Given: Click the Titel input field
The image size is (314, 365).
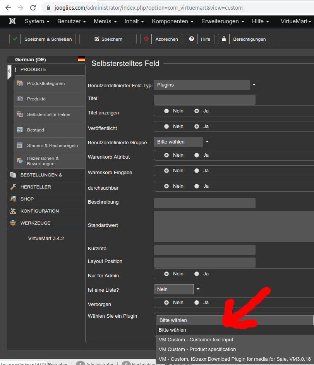Looking at the screenshot, I should pos(204,100).
